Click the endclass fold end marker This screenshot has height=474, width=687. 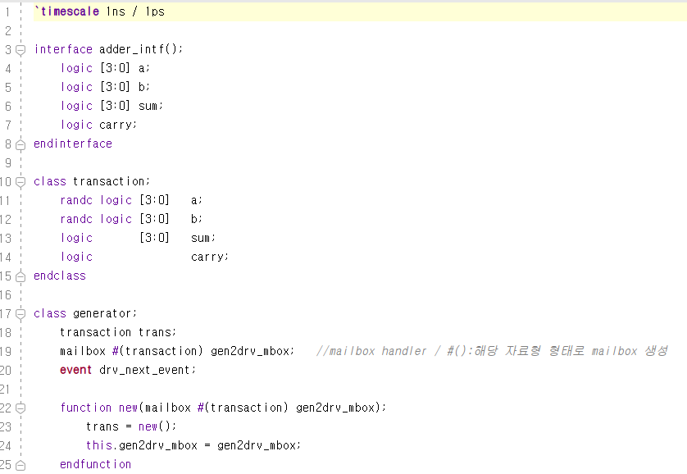(x=20, y=276)
